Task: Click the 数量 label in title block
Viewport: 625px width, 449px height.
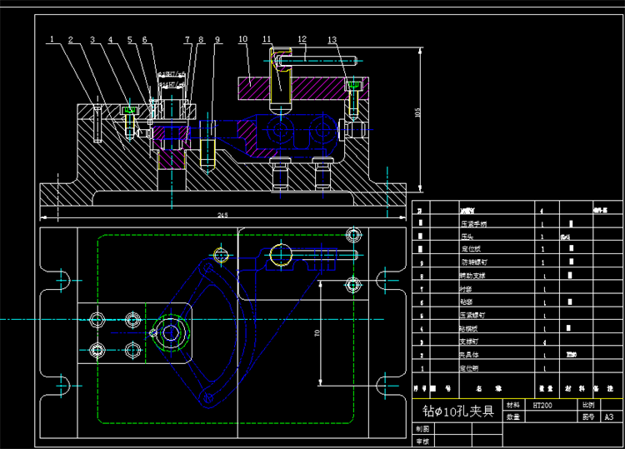Action: [513, 417]
